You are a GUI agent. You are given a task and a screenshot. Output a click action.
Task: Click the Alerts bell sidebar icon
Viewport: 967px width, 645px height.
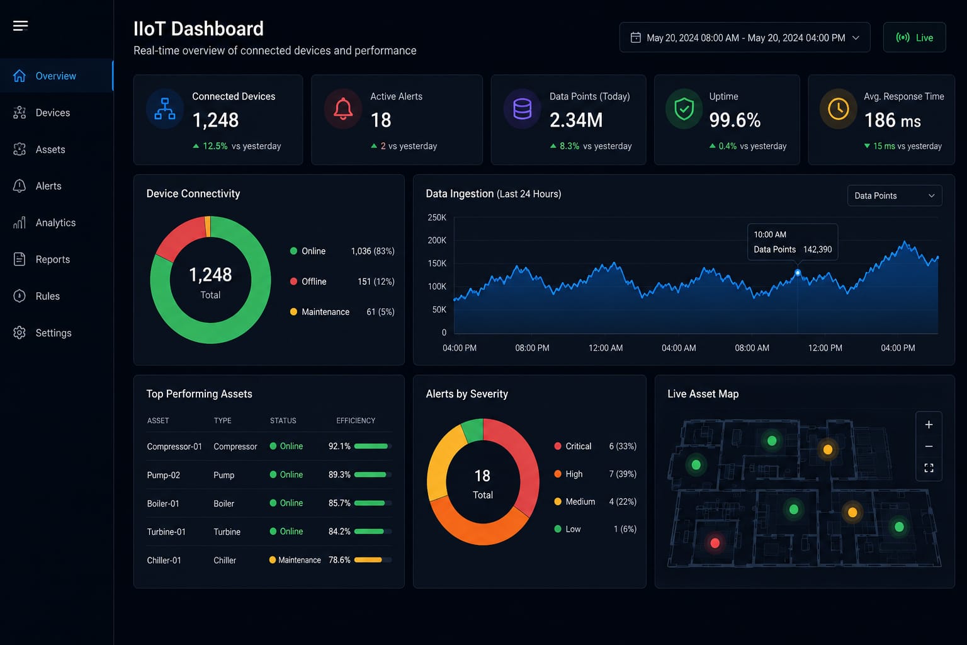(x=20, y=186)
